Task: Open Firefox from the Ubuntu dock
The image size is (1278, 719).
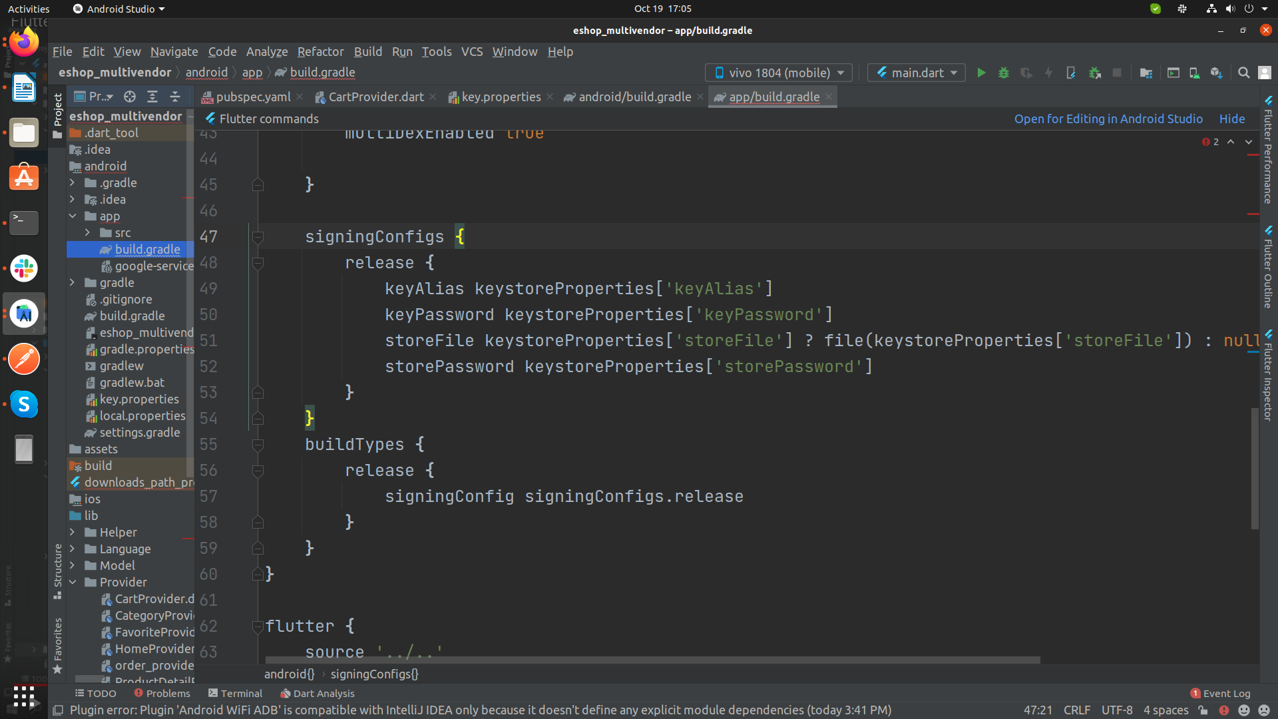Action: click(x=24, y=43)
